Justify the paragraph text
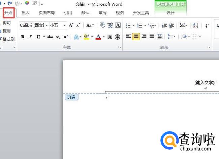Image resolution: width=219 pixels, height=159 pixels. (152, 37)
